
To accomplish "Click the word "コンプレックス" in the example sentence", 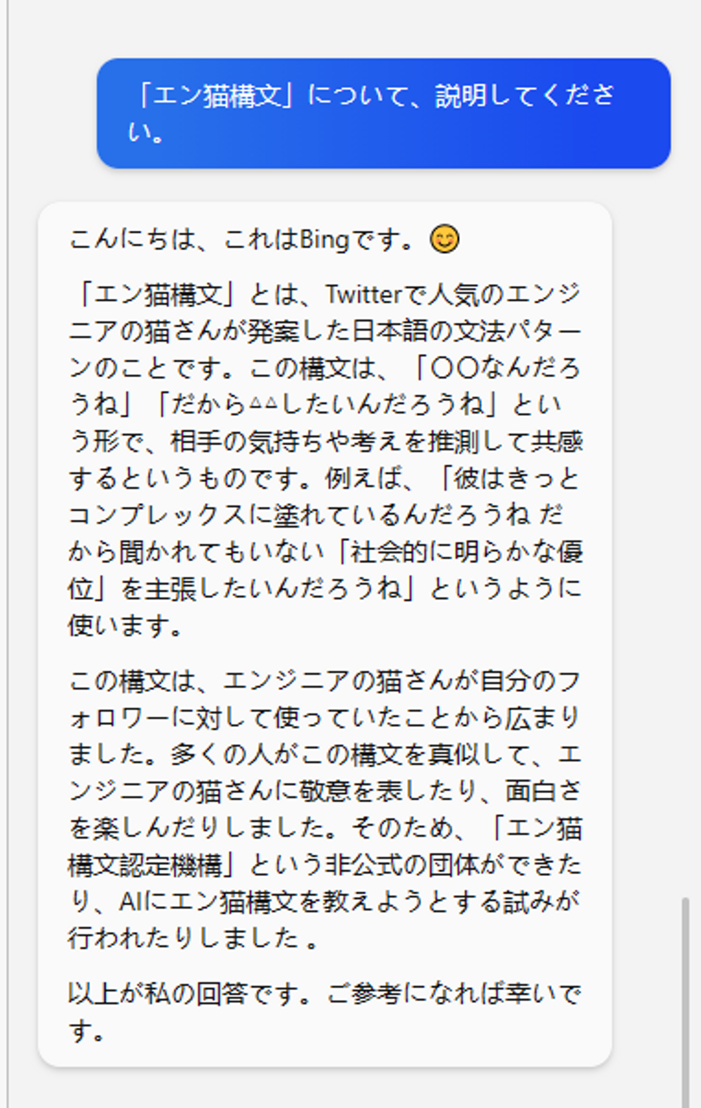I will [x=158, y=515].
